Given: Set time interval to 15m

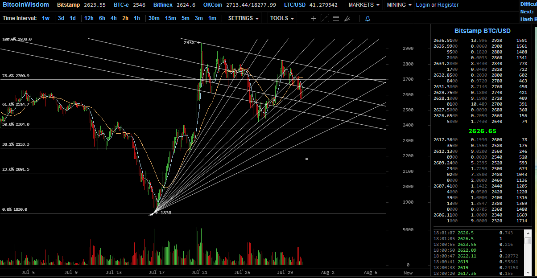Looking at the screenshot, I should click(x=170, y=18).
